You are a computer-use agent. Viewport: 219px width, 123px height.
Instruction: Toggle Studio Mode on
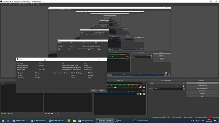202,91
